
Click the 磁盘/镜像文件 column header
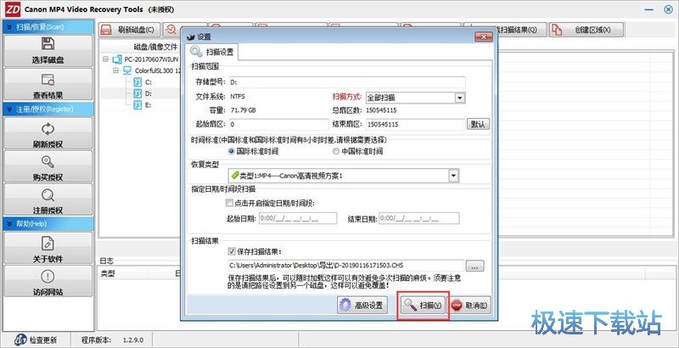(x=156, y=47)
